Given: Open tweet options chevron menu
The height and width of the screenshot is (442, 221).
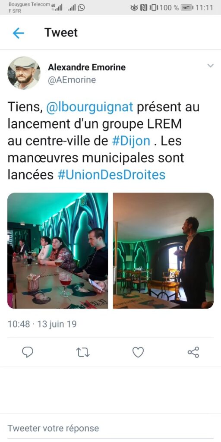Looking at the screenshot, I should coord(210,66).
